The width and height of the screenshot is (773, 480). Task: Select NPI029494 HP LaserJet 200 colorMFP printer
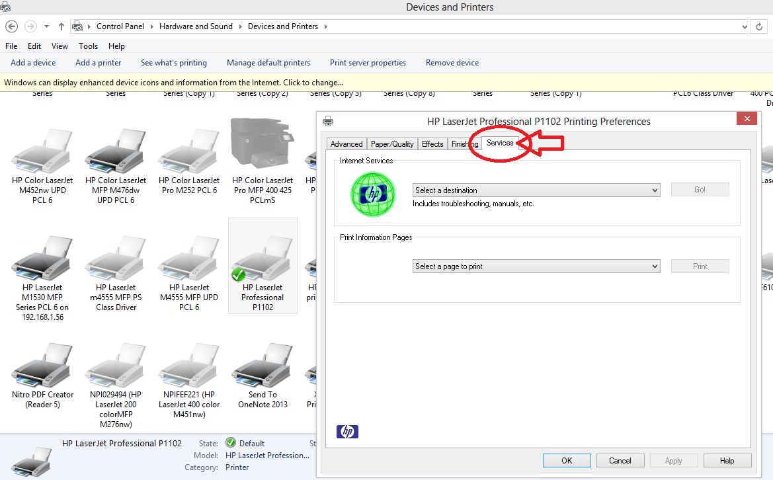[x=116, y=366]
